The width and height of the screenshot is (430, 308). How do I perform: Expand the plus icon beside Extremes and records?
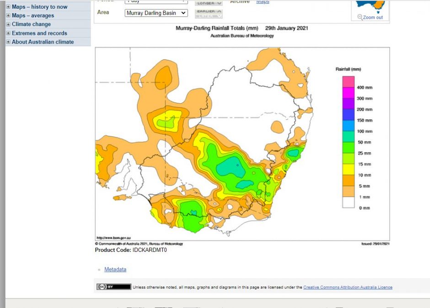pos(8,33)
